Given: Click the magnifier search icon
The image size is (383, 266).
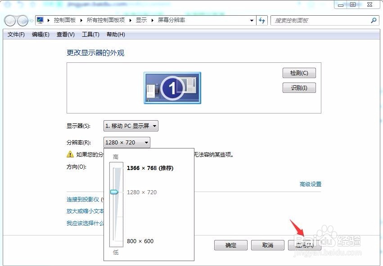Looking at the screenshot, I should pyautogui.click(x=374, y=21).
